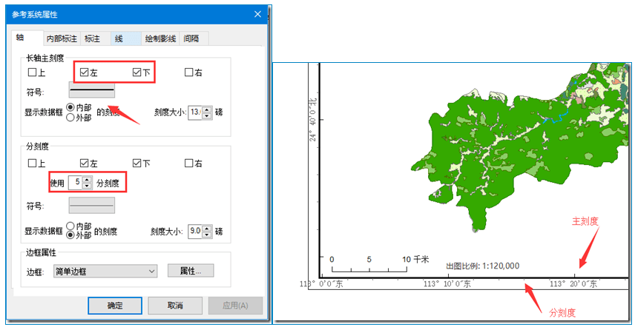The height and width of the screenshot is (327, 635).
Task: Decrease 长轴主刻度 刻度大小 with down arrow
Action: click(x=207, y=116)
